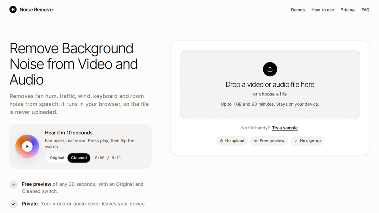Viewport: 379px width, 213px height.
Task: Click the Free preview of any 30 seconds text
Action: click(83, 188)
